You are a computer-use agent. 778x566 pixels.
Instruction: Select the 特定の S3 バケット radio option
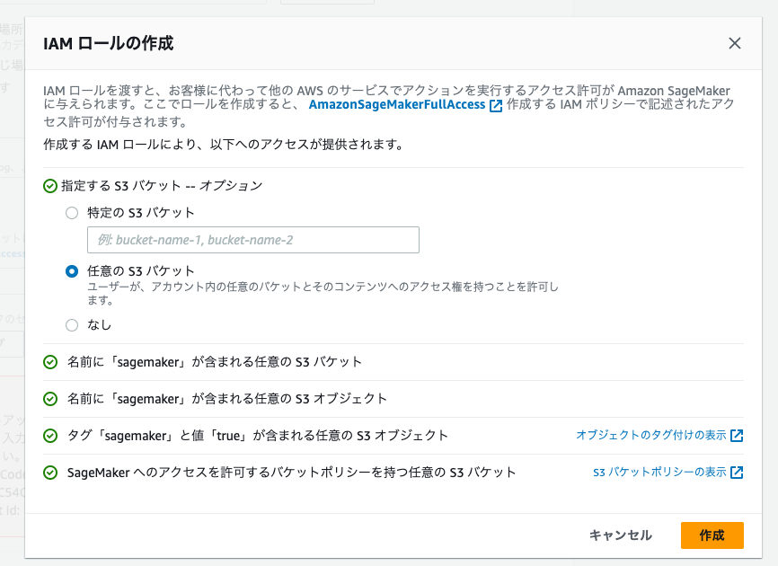click(72, 213)
